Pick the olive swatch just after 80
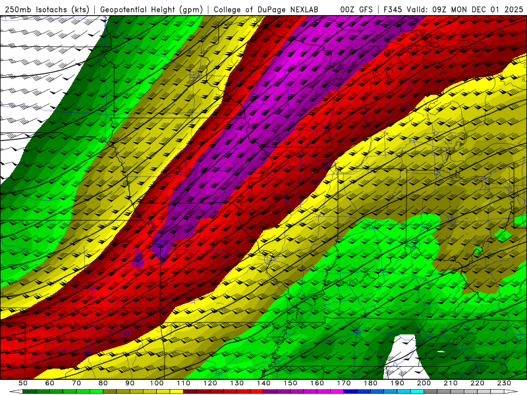This screenshot has width=527, height=395. [109, 391]
